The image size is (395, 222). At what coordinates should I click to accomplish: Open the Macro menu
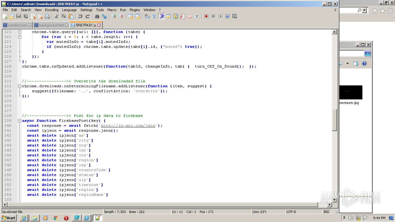112,10
